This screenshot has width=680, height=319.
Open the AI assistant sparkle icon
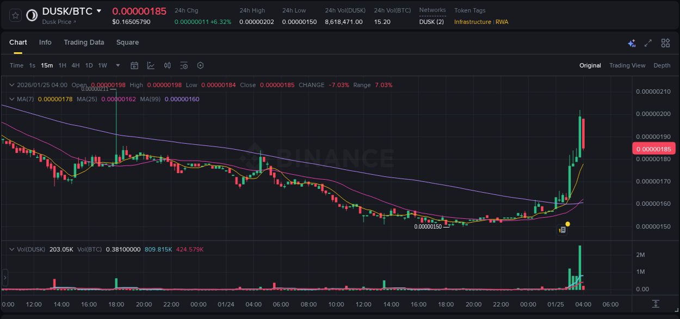click(631, 42)
